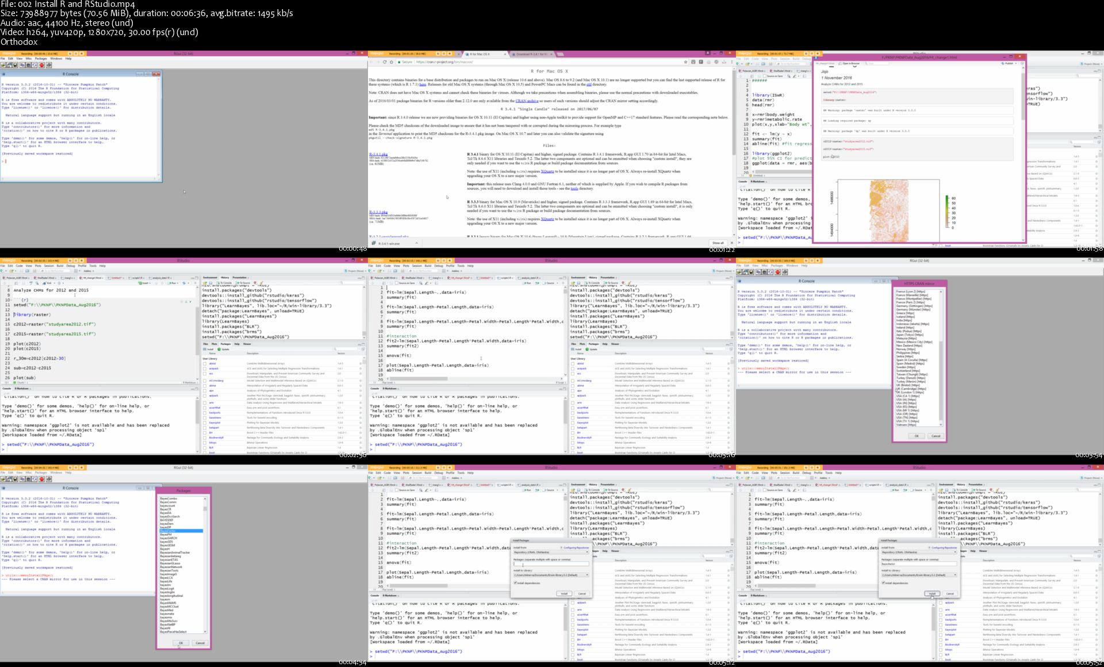Check the backports package box in the 00:02:36 frame
The height and width of the screenshot is (667, 1104).
(205, 412)
